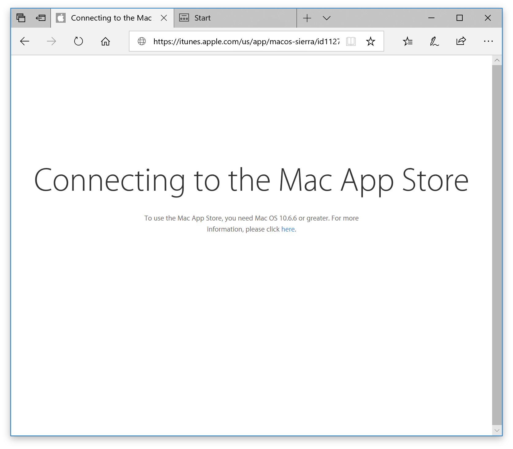Open a new tab with plus button
The height and width of the screenshot is (449, 513).
[307, 18]
